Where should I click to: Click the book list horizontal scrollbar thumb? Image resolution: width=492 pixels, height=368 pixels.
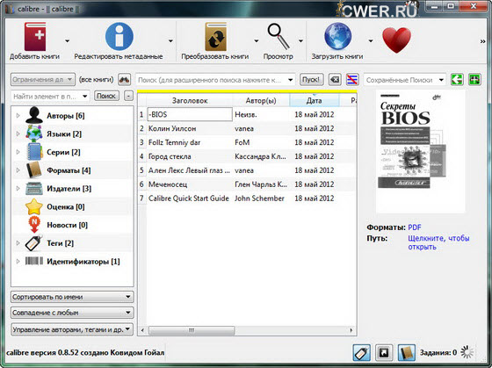point(192,330)
